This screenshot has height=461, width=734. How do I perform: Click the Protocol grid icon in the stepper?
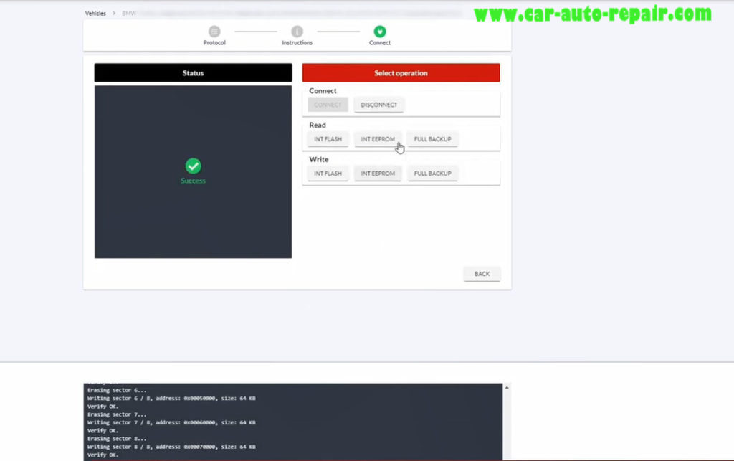pyautogui.click(x=214, y=33)
